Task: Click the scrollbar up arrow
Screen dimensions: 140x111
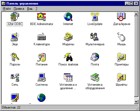Action: (x=136, y=14)
